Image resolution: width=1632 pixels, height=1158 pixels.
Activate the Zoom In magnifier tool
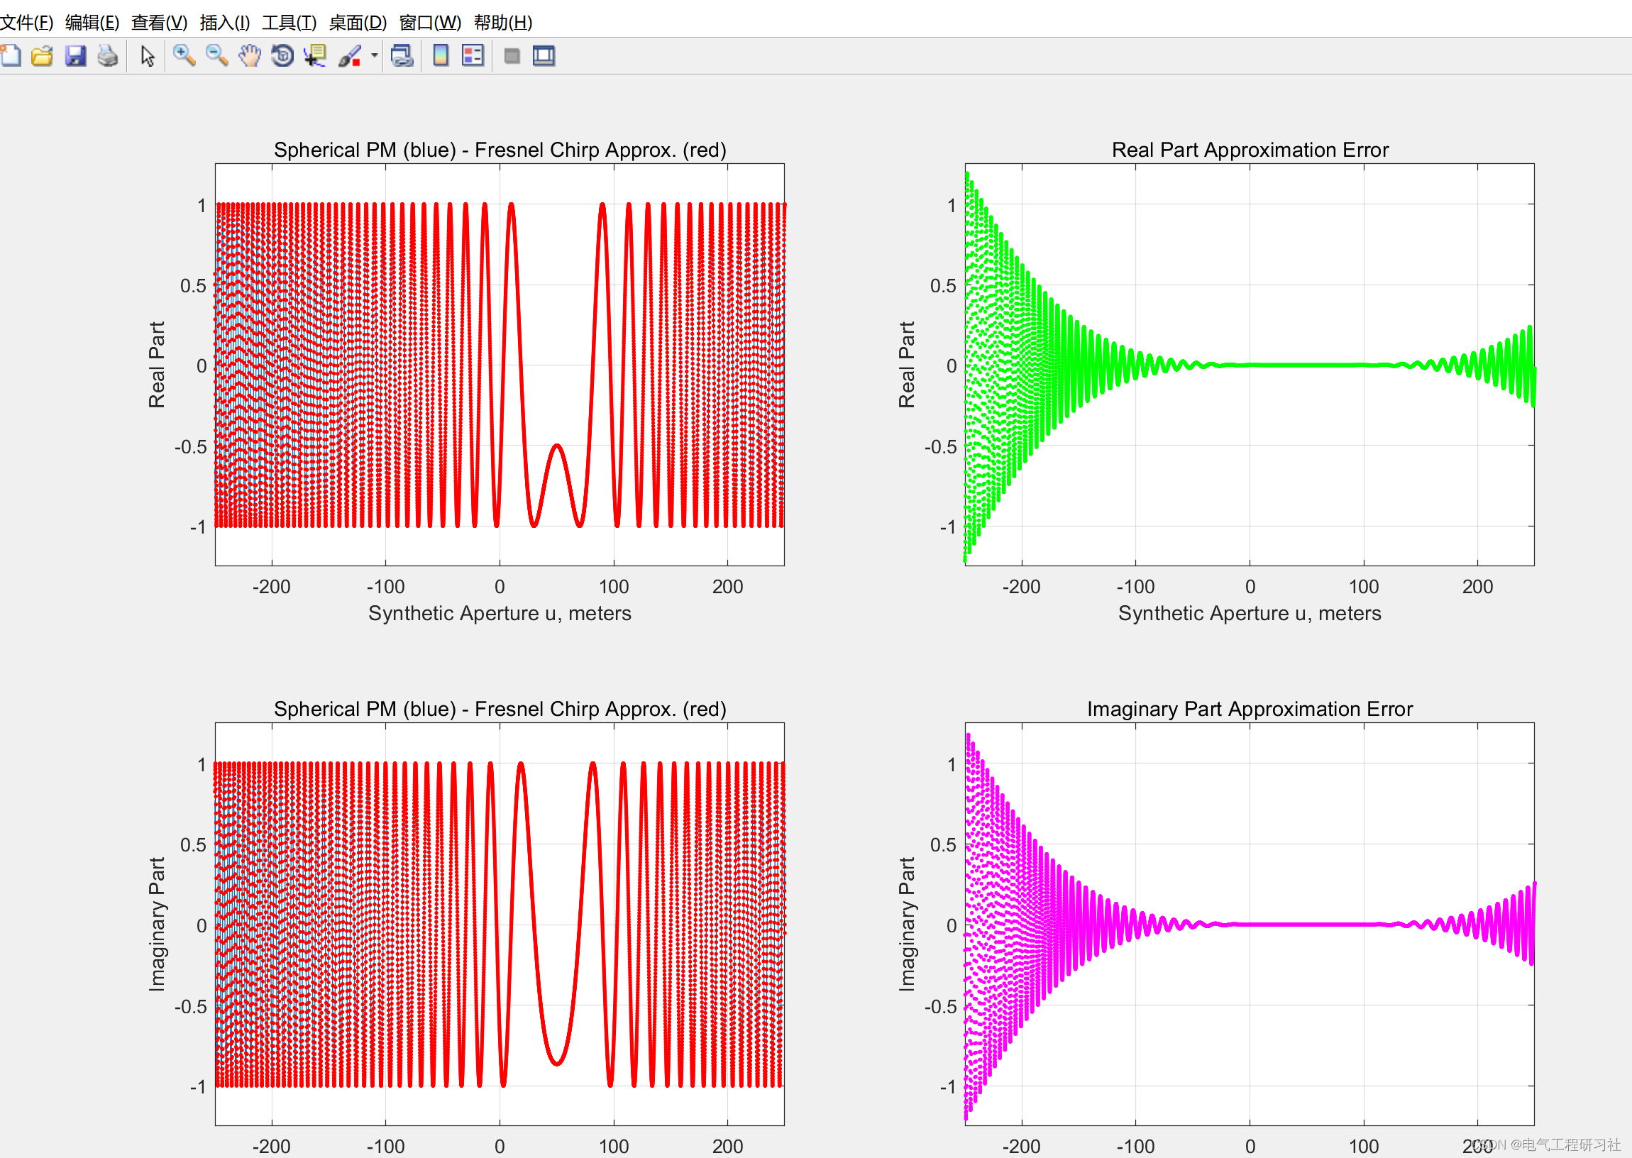point(184,55)
